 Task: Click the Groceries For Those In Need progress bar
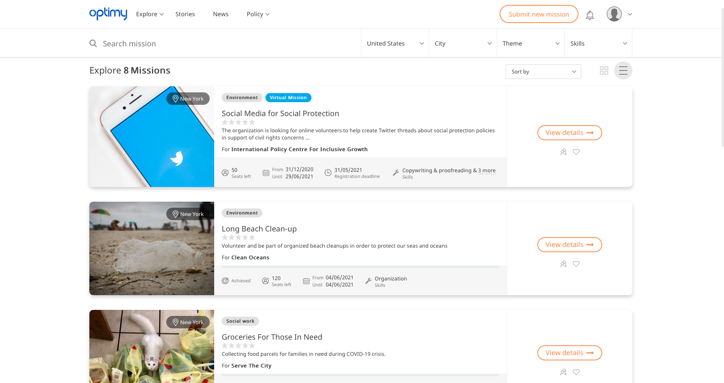pyautogui.click(x=360, y=375)
